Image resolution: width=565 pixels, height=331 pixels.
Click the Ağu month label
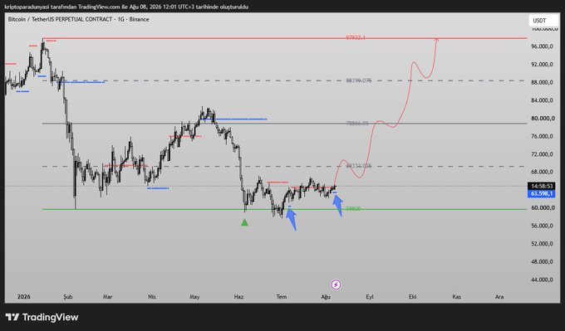point(326,297)
